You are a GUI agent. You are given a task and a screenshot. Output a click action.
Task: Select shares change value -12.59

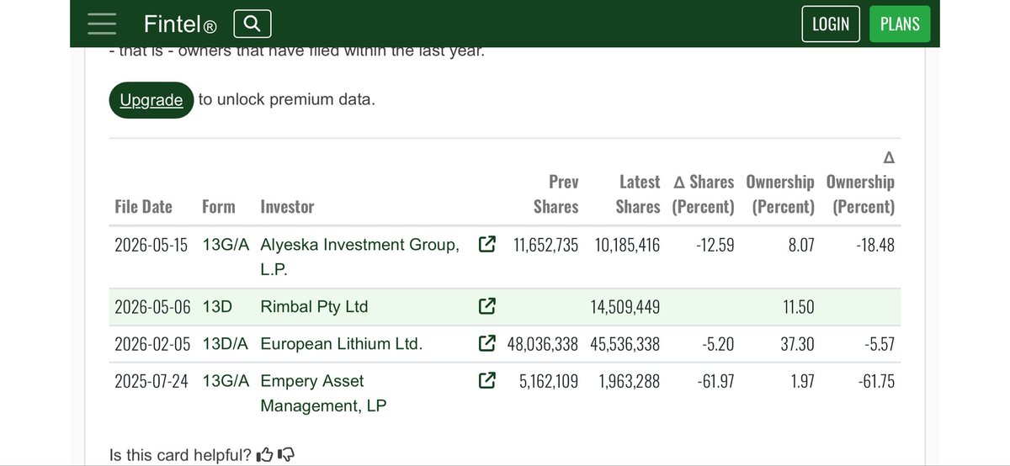point(715,245)
